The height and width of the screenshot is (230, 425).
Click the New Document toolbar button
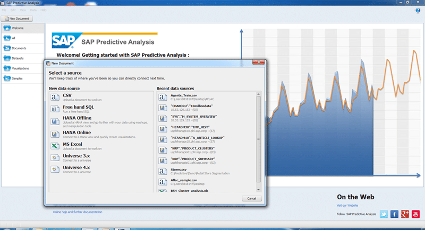17,19
